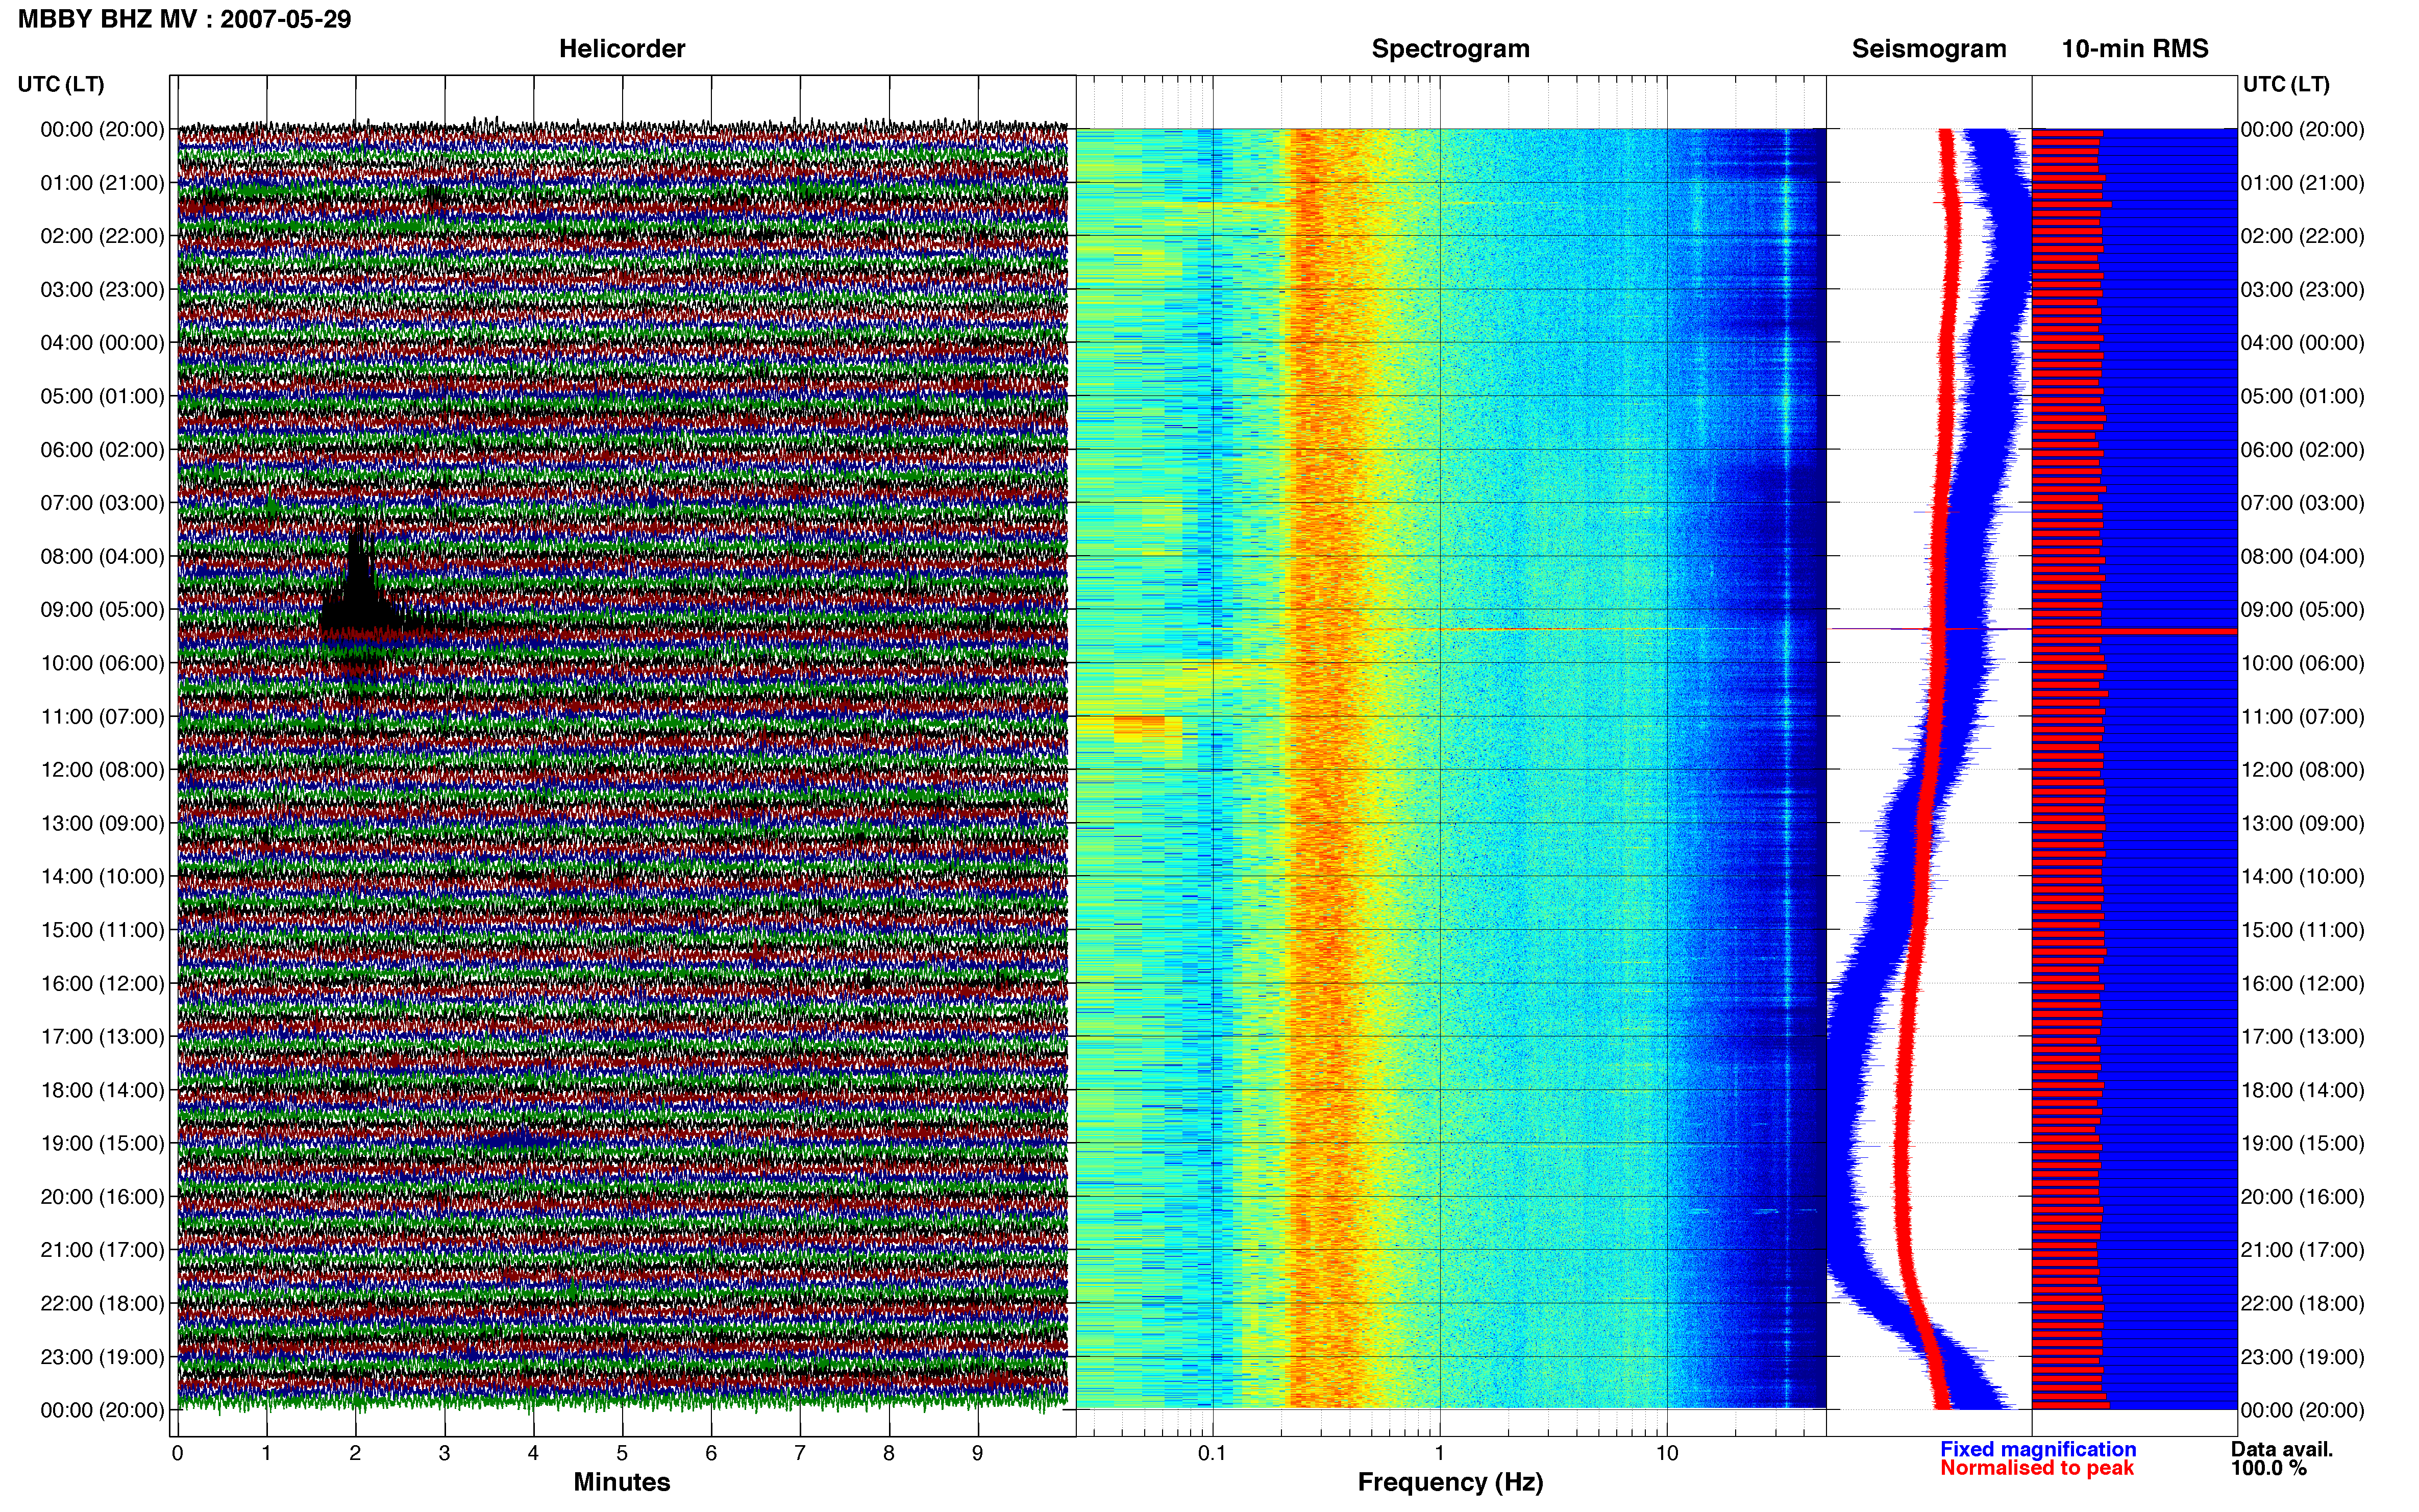Click the plot title MBBY BHZ MV : 2007-05-29
The width and height of the screenshot is (2419, 1512).
pyautogui.click(x=185, y=19)
